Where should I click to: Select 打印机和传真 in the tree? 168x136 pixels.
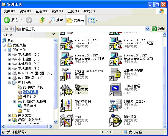[33, 87]
